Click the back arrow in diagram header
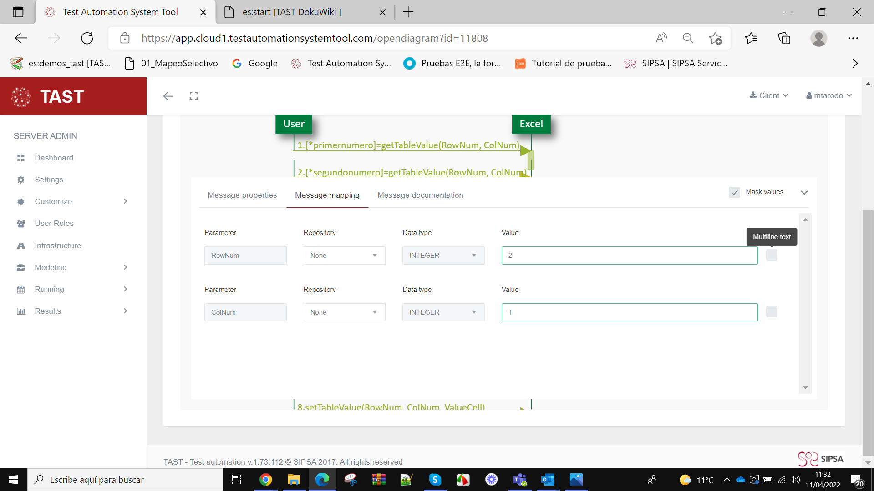874x491 pixels. 168,96
